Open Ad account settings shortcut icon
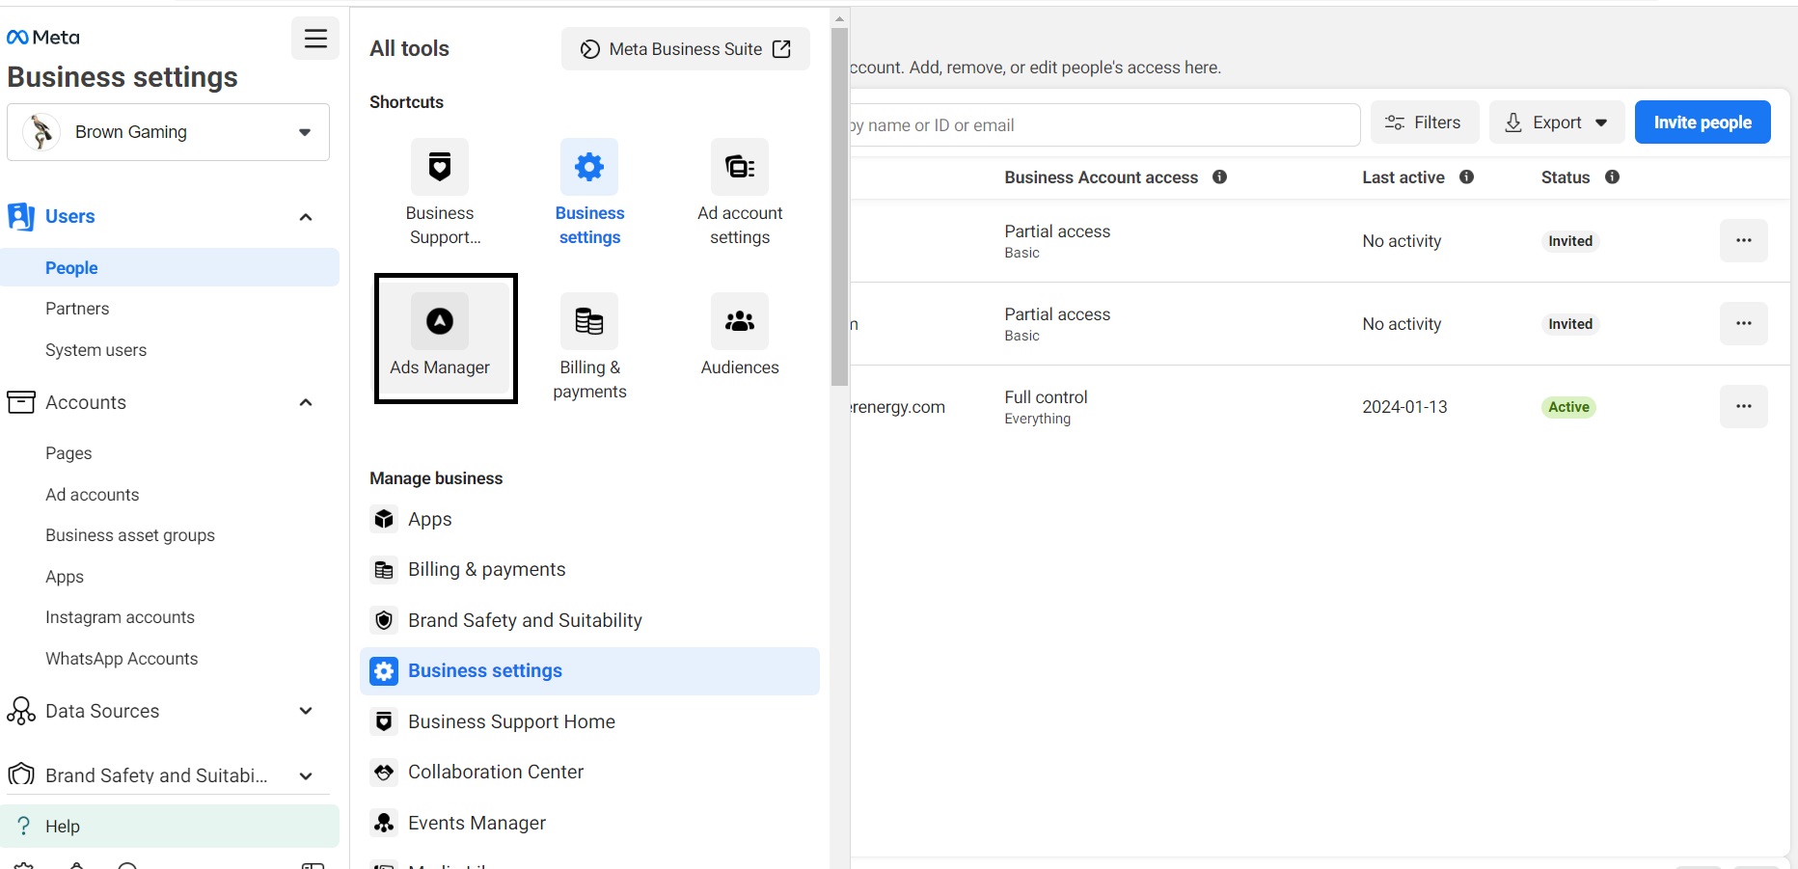The height and width of the screenshot is (869, 1798). (x=740, y=167)
